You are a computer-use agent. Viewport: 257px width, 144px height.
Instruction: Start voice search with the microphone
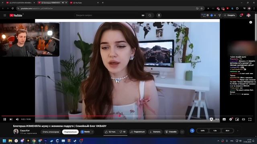tap(159, 15)
